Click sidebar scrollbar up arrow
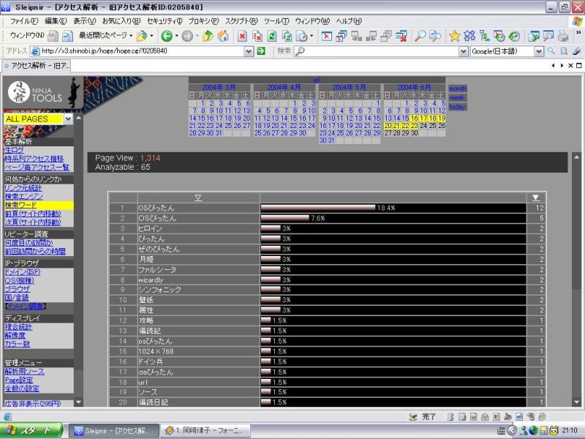This screenshot has height=439, width=585. click(78, 118)
